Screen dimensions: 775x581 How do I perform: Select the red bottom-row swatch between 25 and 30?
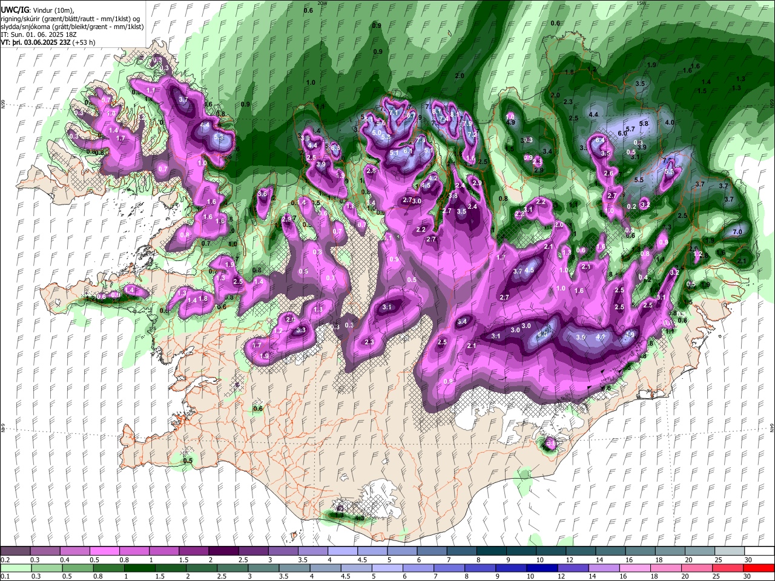727,568
